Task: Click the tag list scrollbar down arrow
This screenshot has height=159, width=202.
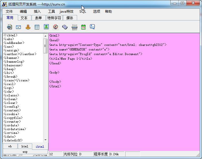Action: [45, 140]
